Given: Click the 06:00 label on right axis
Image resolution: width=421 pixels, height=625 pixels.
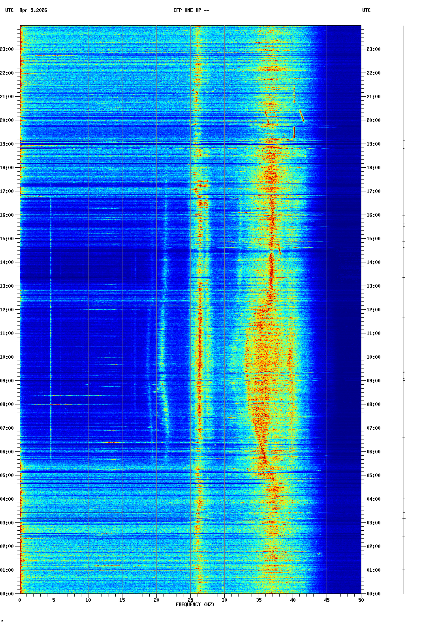Looking at the screenshot, I should coord(373,452).
